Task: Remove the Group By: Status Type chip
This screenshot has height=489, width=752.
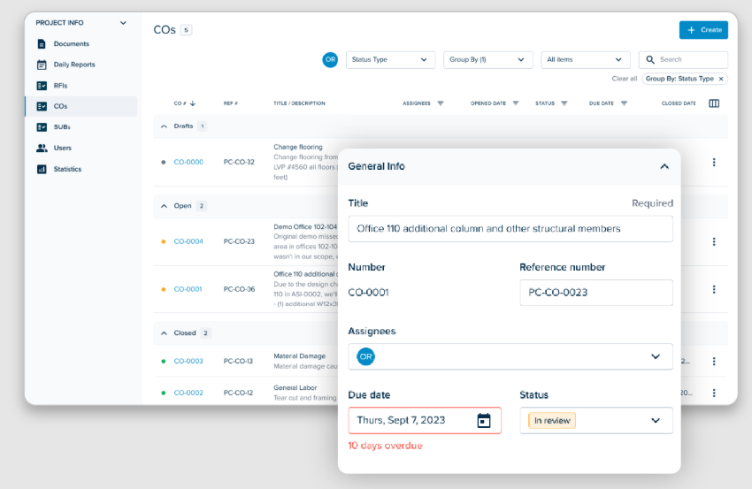Action: point(721,79)
